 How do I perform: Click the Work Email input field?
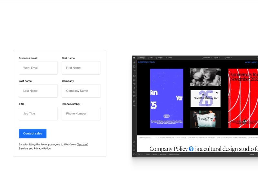pos(38,68)
